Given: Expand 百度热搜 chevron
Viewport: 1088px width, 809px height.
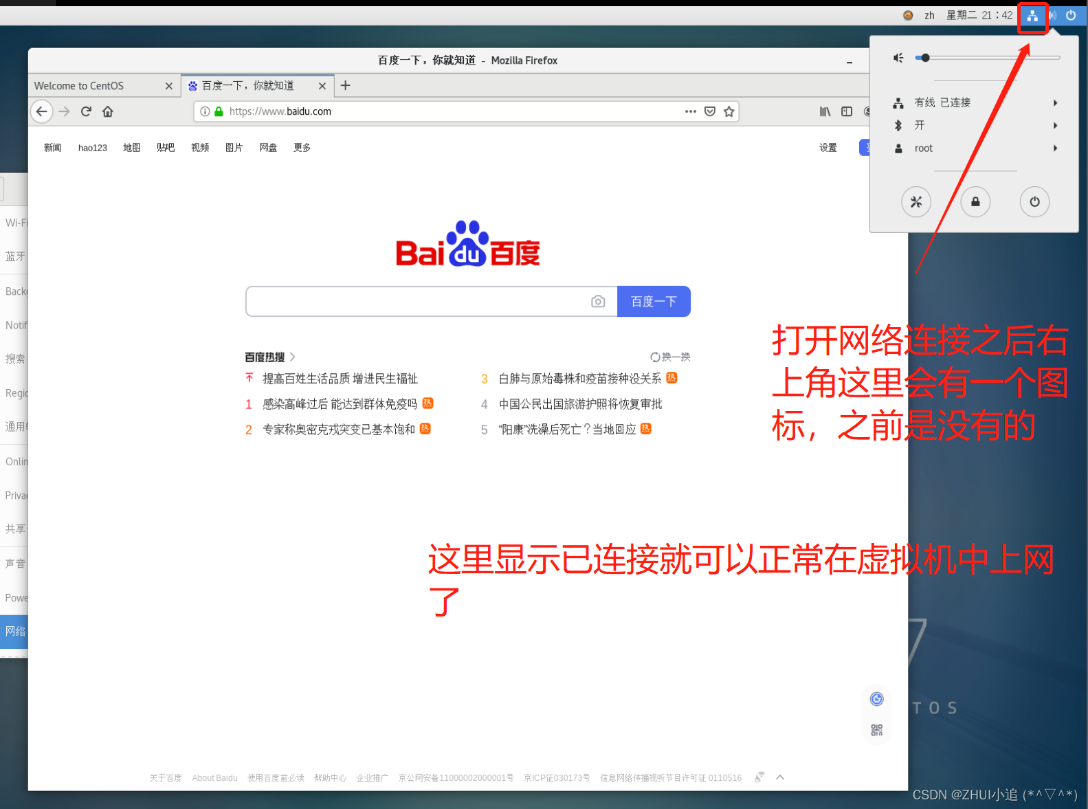Looking at the screenshot, I should pos(292,357).
